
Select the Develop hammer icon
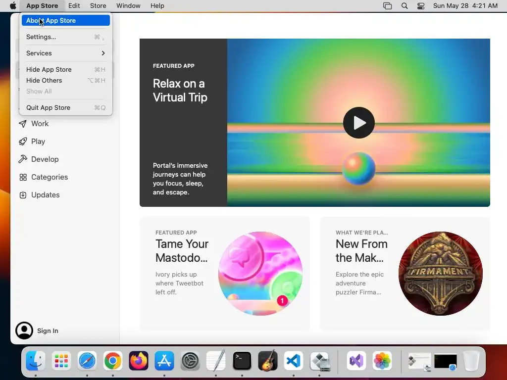pos(23,159)
